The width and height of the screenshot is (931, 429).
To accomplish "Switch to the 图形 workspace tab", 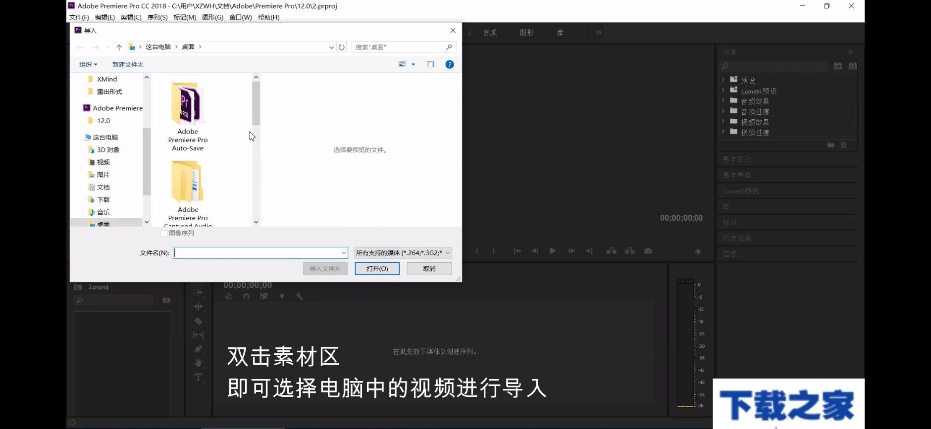I will [527, 33].
